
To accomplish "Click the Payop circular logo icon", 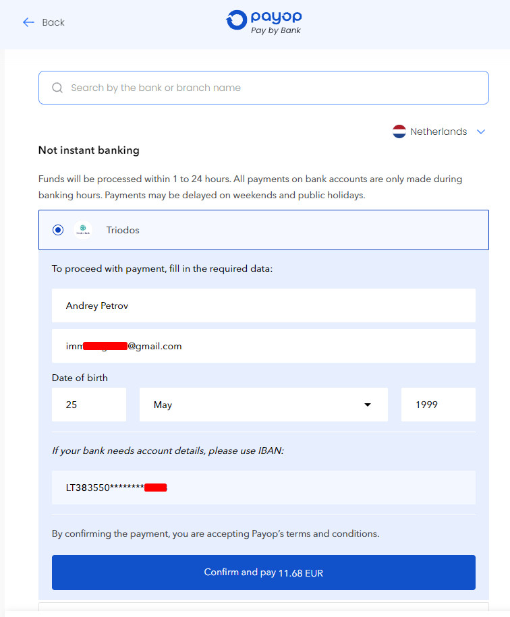I will coord(236,20).
